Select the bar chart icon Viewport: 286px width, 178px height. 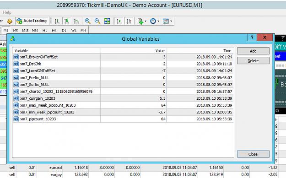point(57,21)
